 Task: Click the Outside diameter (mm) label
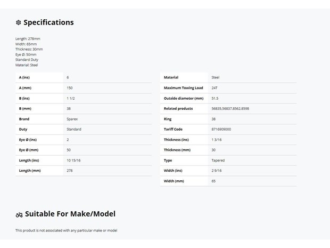tap(184, 98)
